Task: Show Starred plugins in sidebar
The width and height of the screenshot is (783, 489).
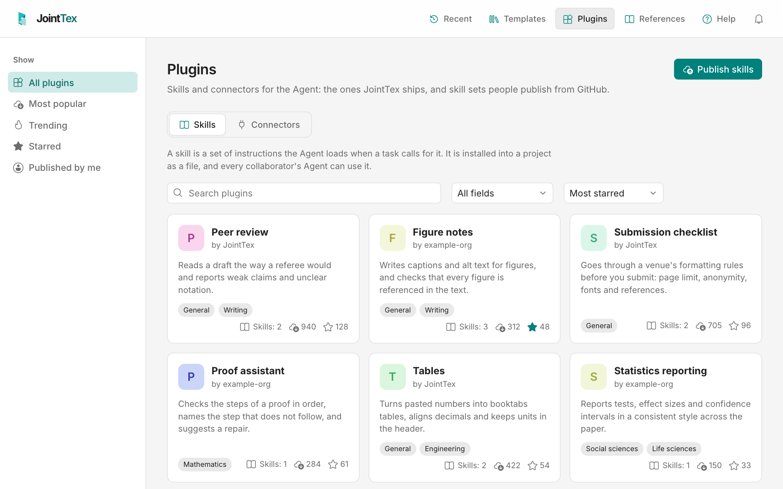Action: (x=73, y=146)
